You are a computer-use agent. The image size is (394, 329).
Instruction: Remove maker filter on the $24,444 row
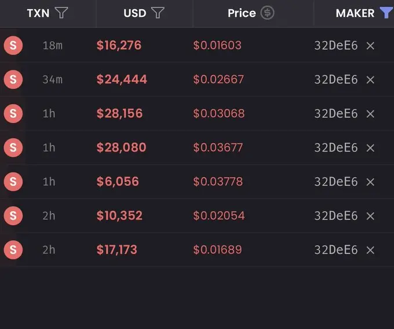[x=370, y=80]
